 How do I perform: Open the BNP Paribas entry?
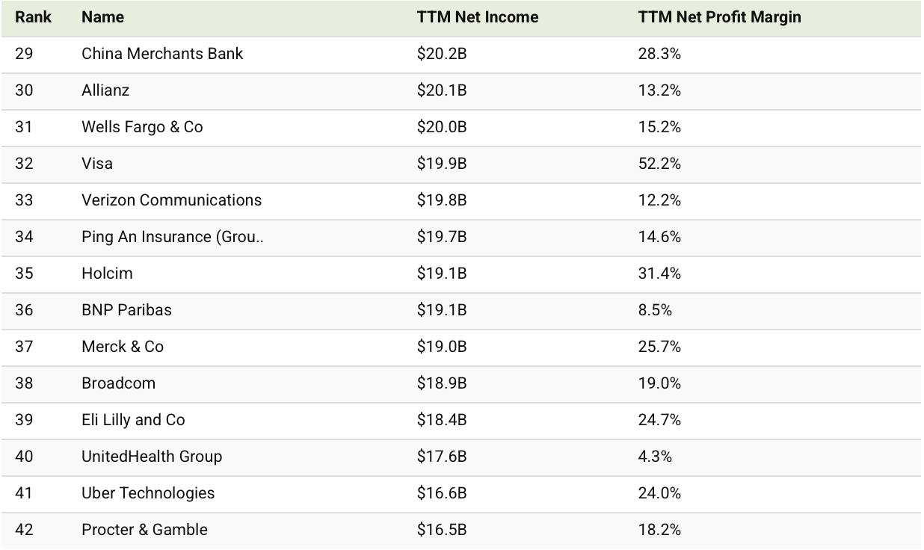click(126, 310)
